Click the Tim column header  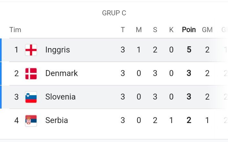click(x=15, y=30)
